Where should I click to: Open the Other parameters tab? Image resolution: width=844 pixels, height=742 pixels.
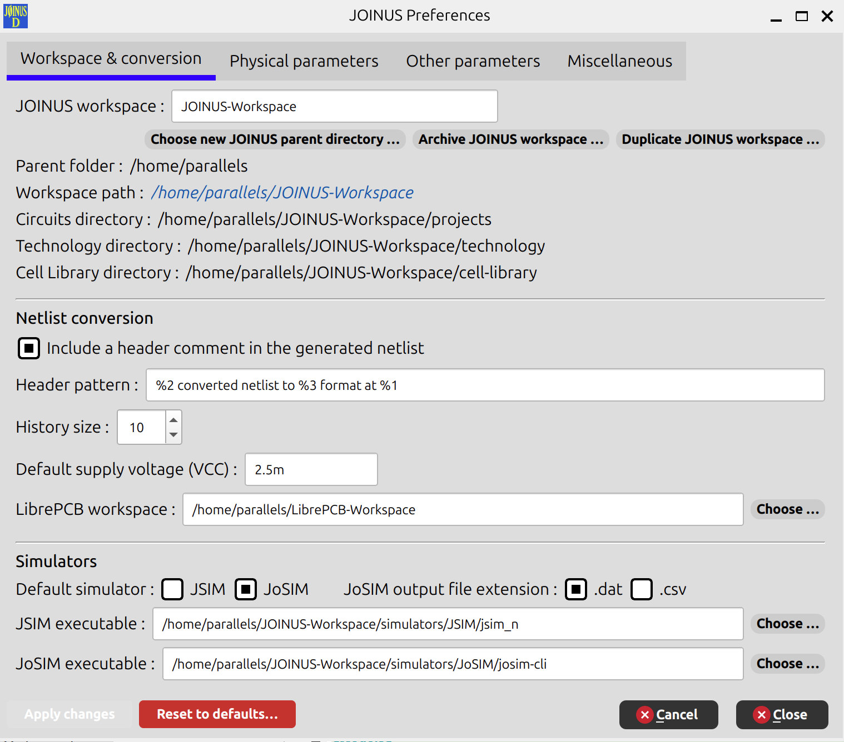coord(473,61)
